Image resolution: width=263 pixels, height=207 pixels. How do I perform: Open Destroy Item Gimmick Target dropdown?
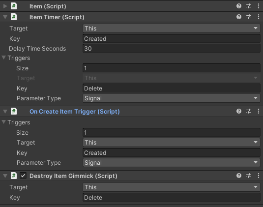pyautogui.click(x=172, y=187)
